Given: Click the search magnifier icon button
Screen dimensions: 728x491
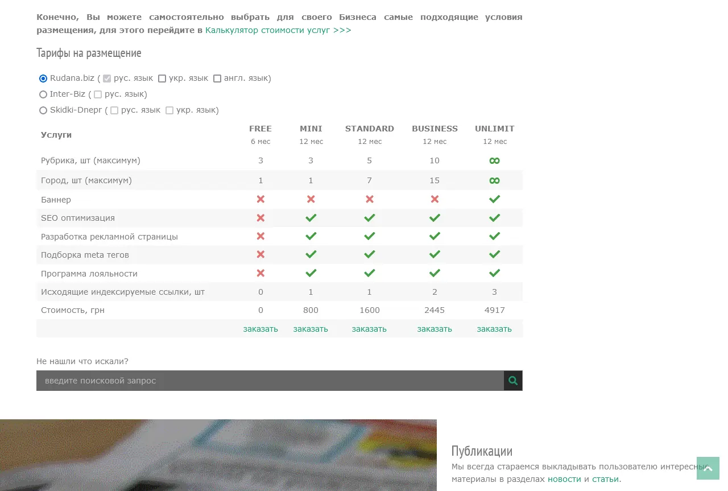Looking at the screenshot, I should click(513, 381).
